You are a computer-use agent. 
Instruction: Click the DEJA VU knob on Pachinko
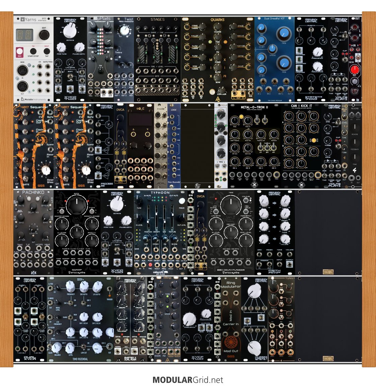(x=33, y=207)
